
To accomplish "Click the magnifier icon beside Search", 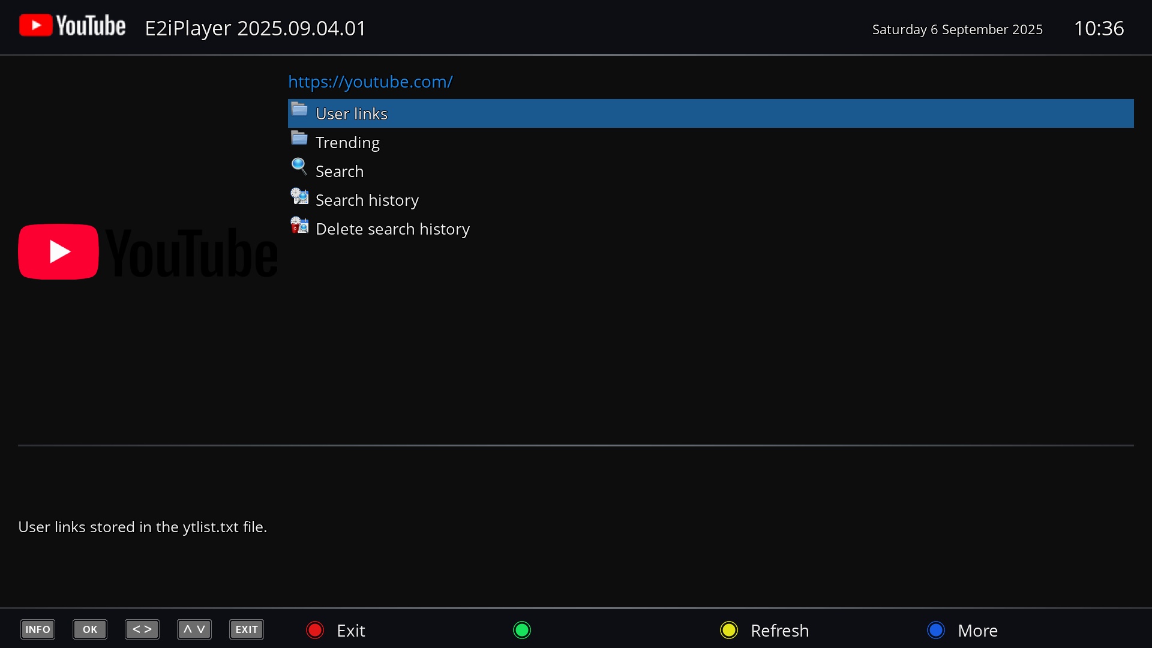I will pos(299,167).
